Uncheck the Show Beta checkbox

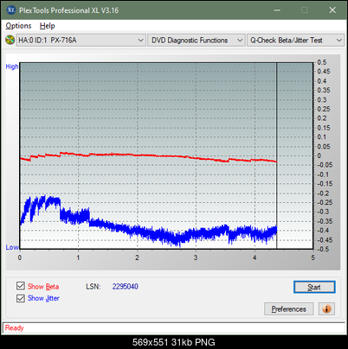(x=21, y=286)
